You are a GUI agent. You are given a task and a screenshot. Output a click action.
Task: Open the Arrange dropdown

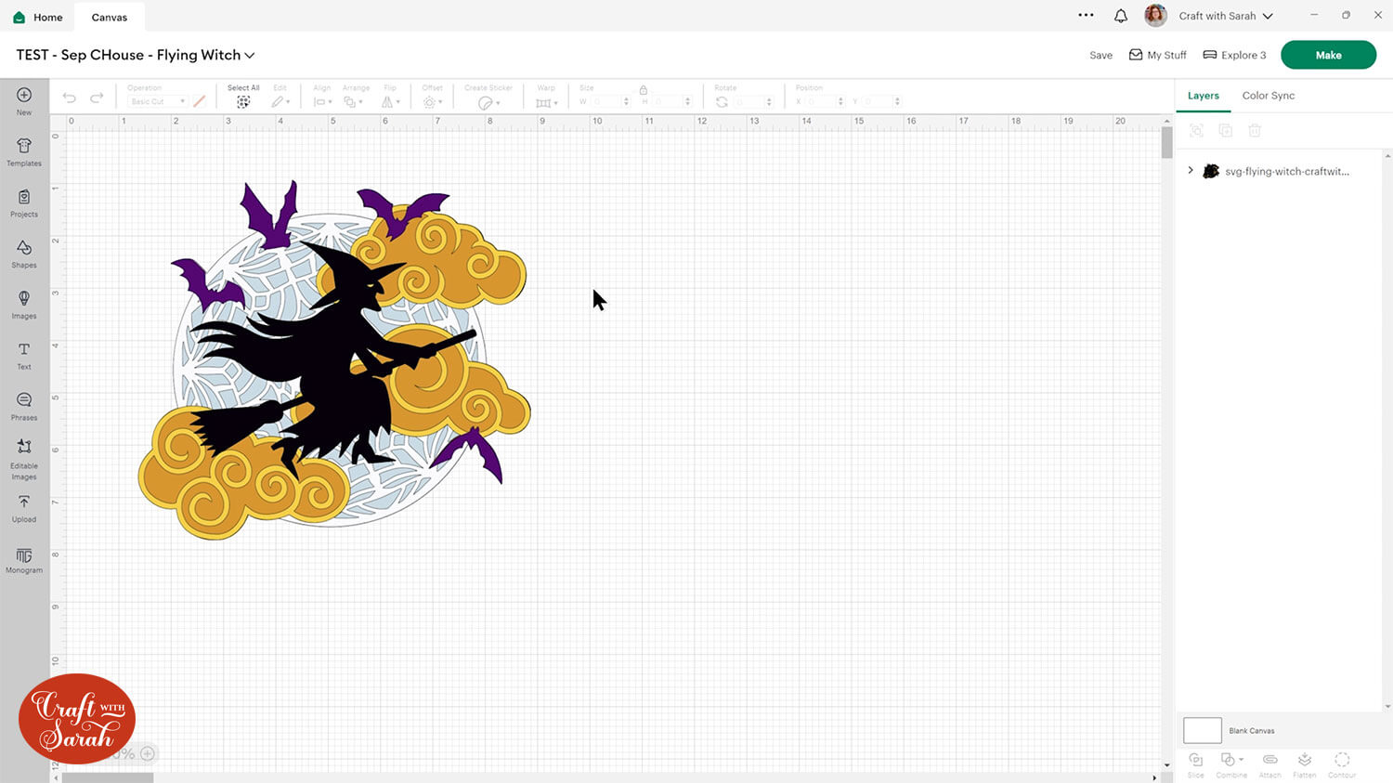353,102
